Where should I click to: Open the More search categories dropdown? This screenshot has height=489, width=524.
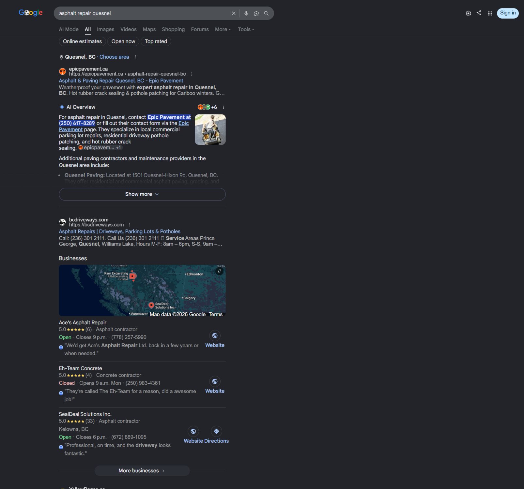pos(223,29)
